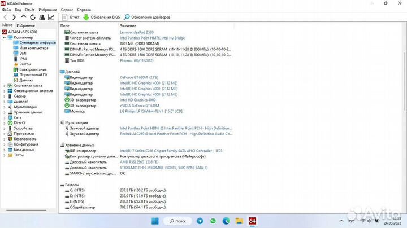Click the vertical scrollbar of details pane
407x228 pixels.
[404, 82]
